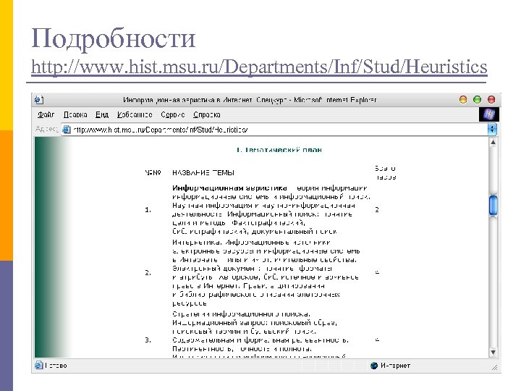Screen dimensions: 521x391
Task: Open the hist.msu.ru Heuristics hyperlink on the slide
Action: 259,67
